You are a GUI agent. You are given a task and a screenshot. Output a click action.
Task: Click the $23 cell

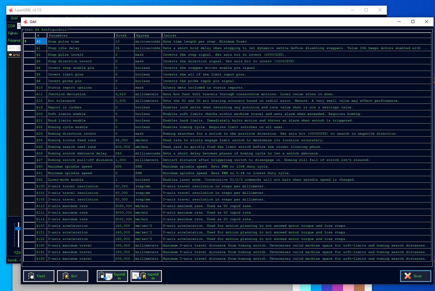41,134
